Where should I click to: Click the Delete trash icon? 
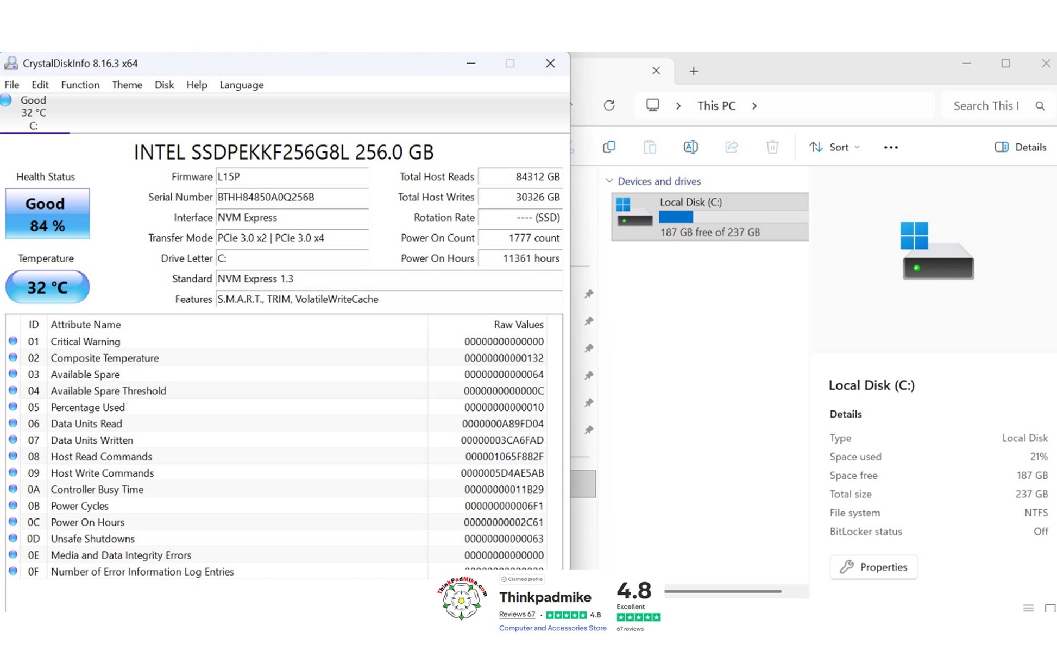pyautogui.click(x=772, y=147)
